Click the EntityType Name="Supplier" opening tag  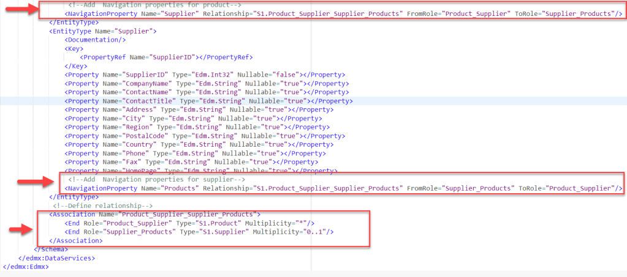[x=103, y=30]
